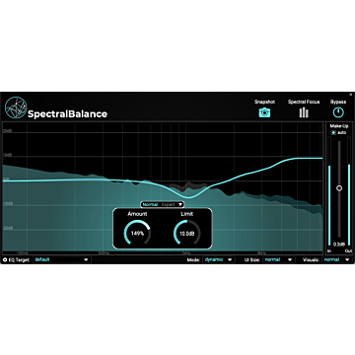Open the UI Size normal dropdown
355x355 pixels.
pos(279,259)
